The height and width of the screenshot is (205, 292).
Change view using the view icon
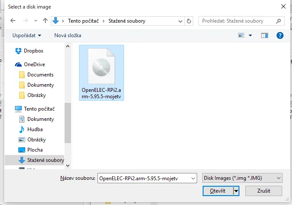pos(241,35)
